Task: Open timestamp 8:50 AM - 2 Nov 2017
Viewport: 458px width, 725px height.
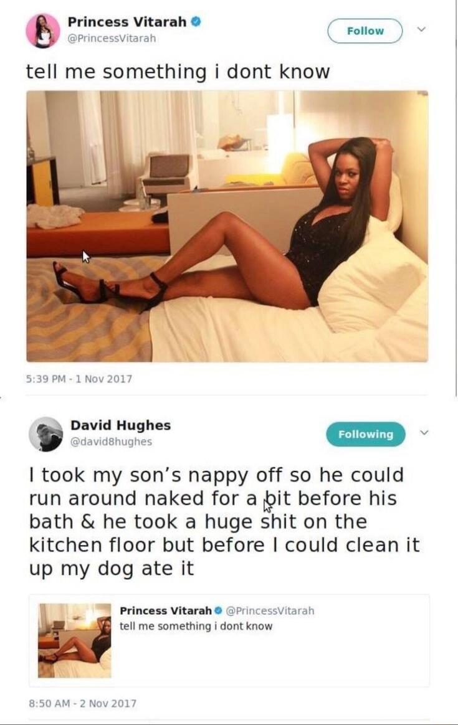Action: click(x=83, y=703)
